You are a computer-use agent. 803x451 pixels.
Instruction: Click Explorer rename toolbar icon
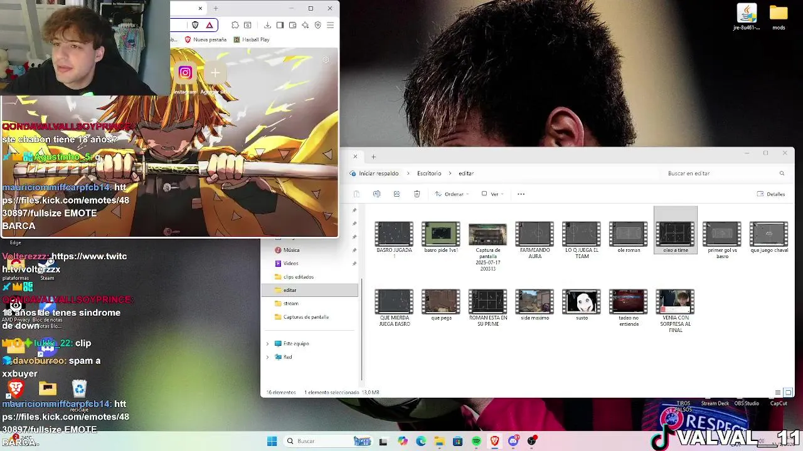tap(376, 194)
